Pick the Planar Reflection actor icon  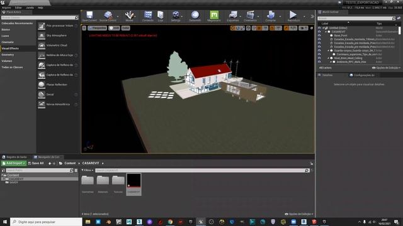coord(42,85)
